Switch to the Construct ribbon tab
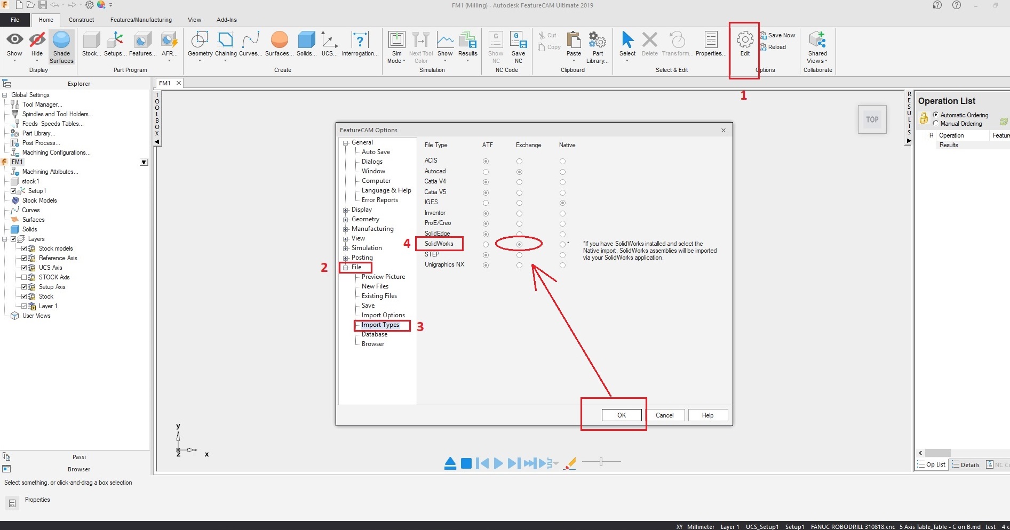Viewport: 1010px width, 530px height. click(x=81, y=20)
